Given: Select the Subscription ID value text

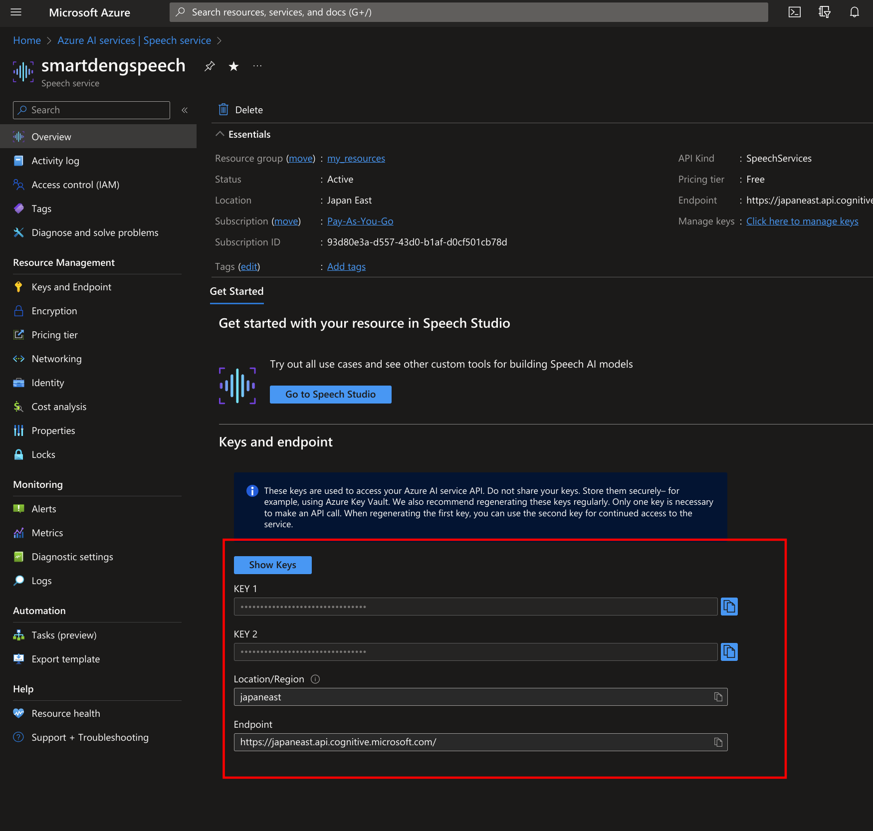Looking at the screenshot, I should coord(417,242).
